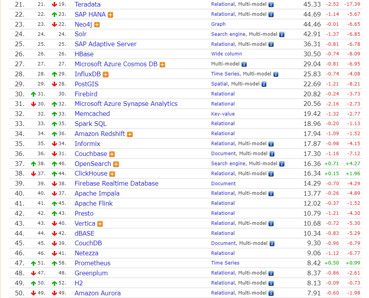Click the Key-value link for Memcached
This screenshot has height=298, width=369.
click(x=223, y=114)
